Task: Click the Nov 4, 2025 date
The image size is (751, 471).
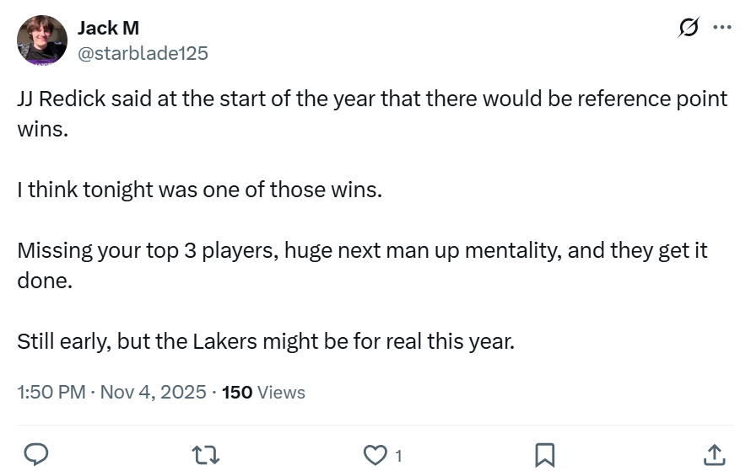Action: 153,392
